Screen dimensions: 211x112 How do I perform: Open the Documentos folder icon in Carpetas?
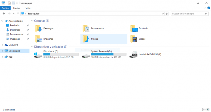(86, 28)
